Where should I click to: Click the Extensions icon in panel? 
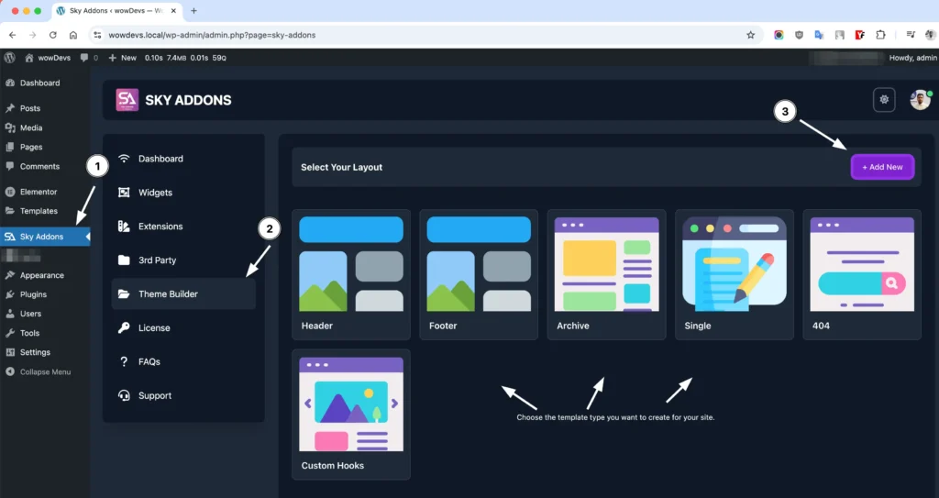coord(124,227)
